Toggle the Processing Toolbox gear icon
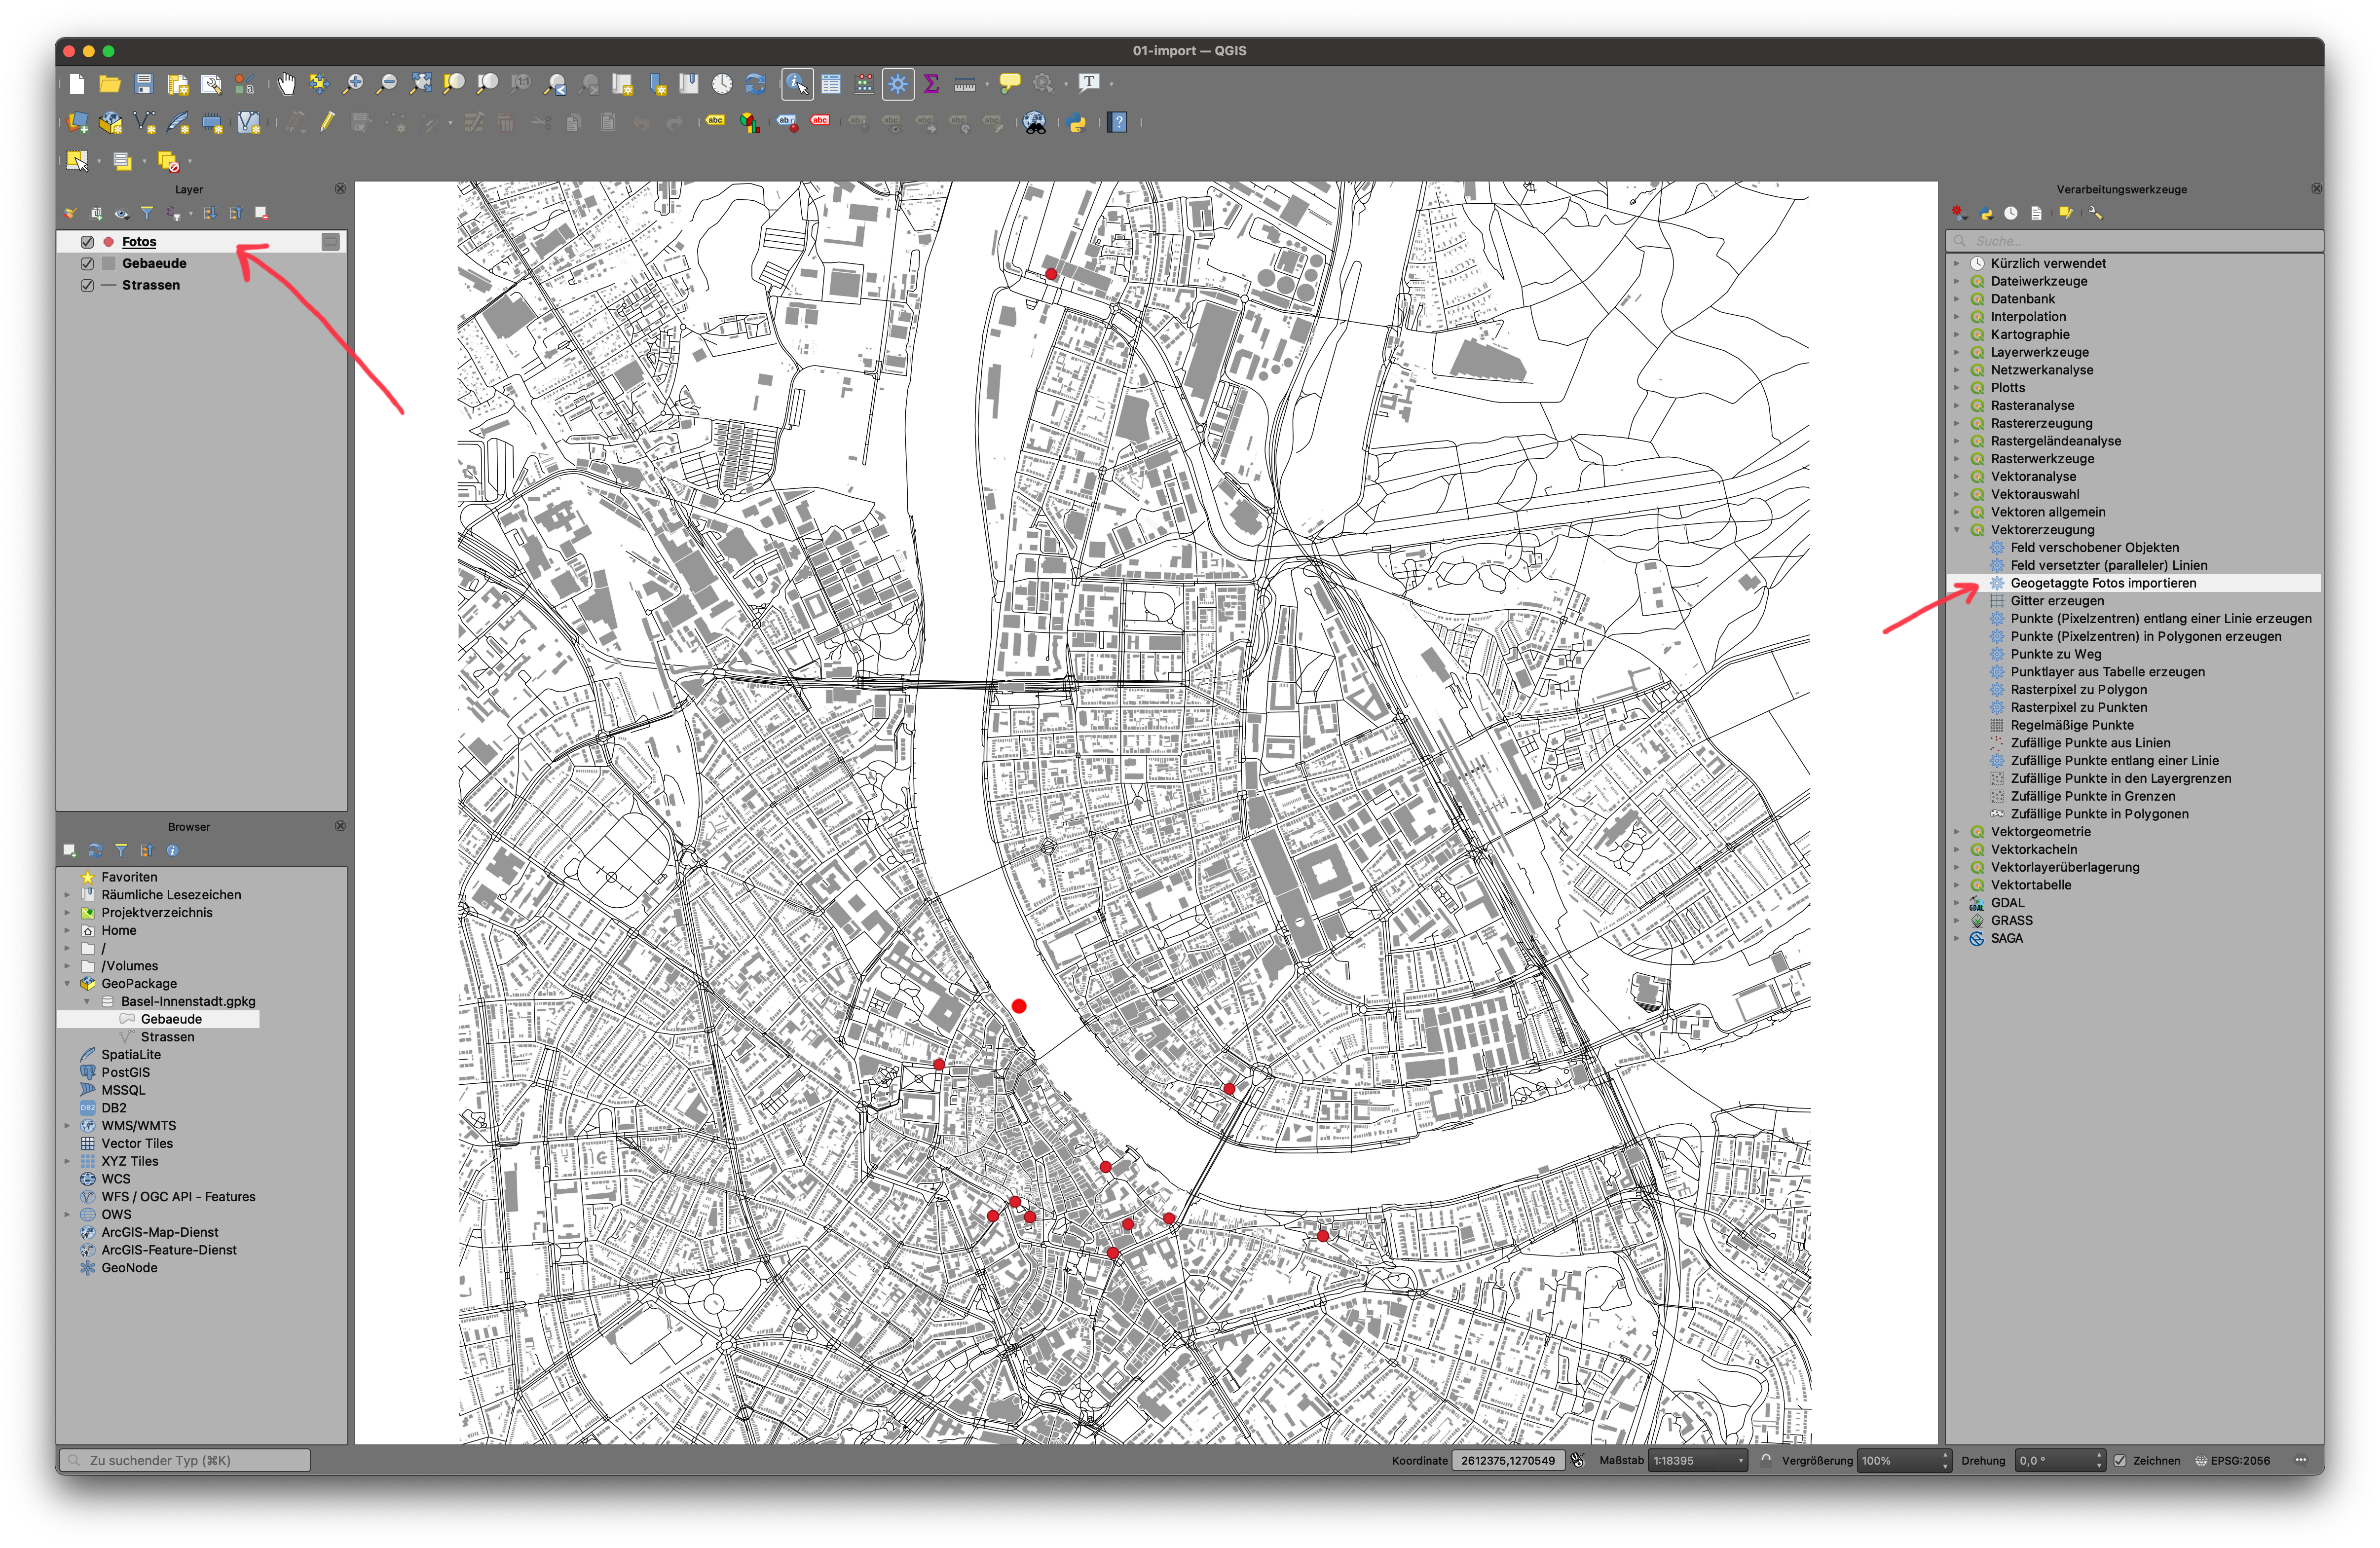The width and height of the screenshot is (2380, 1548). pyautogui.click(x=898, y=84)
